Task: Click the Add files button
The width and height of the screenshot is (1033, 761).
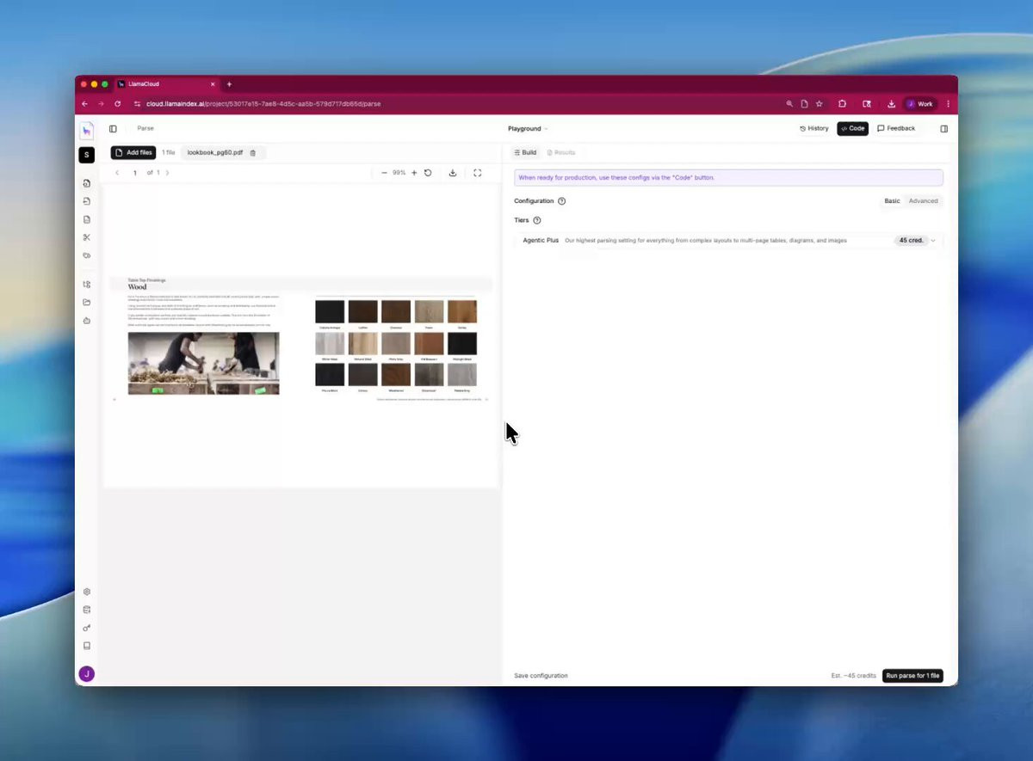Action: point(133,153)
